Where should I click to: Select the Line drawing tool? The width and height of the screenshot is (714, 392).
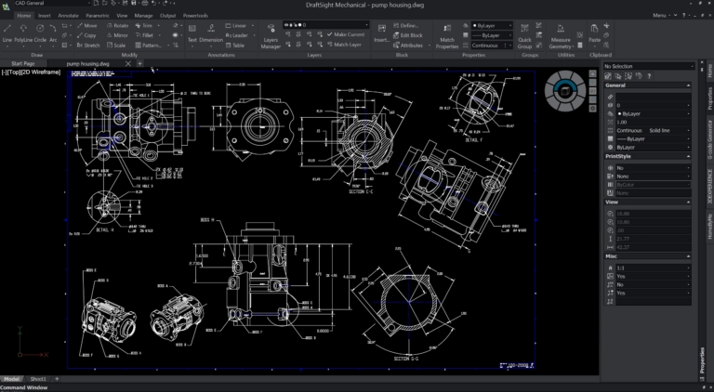tap(7, 33)
